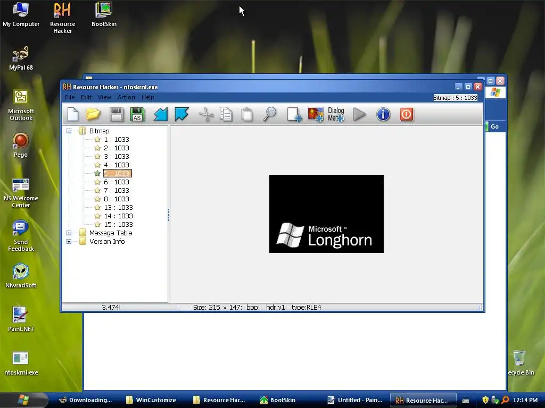Select the MyPal 68 desktop icon
545x408 pixels.
(x=21, y=58)
